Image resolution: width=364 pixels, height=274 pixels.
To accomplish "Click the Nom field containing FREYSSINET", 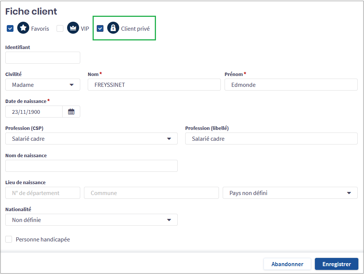I will 154,85.
